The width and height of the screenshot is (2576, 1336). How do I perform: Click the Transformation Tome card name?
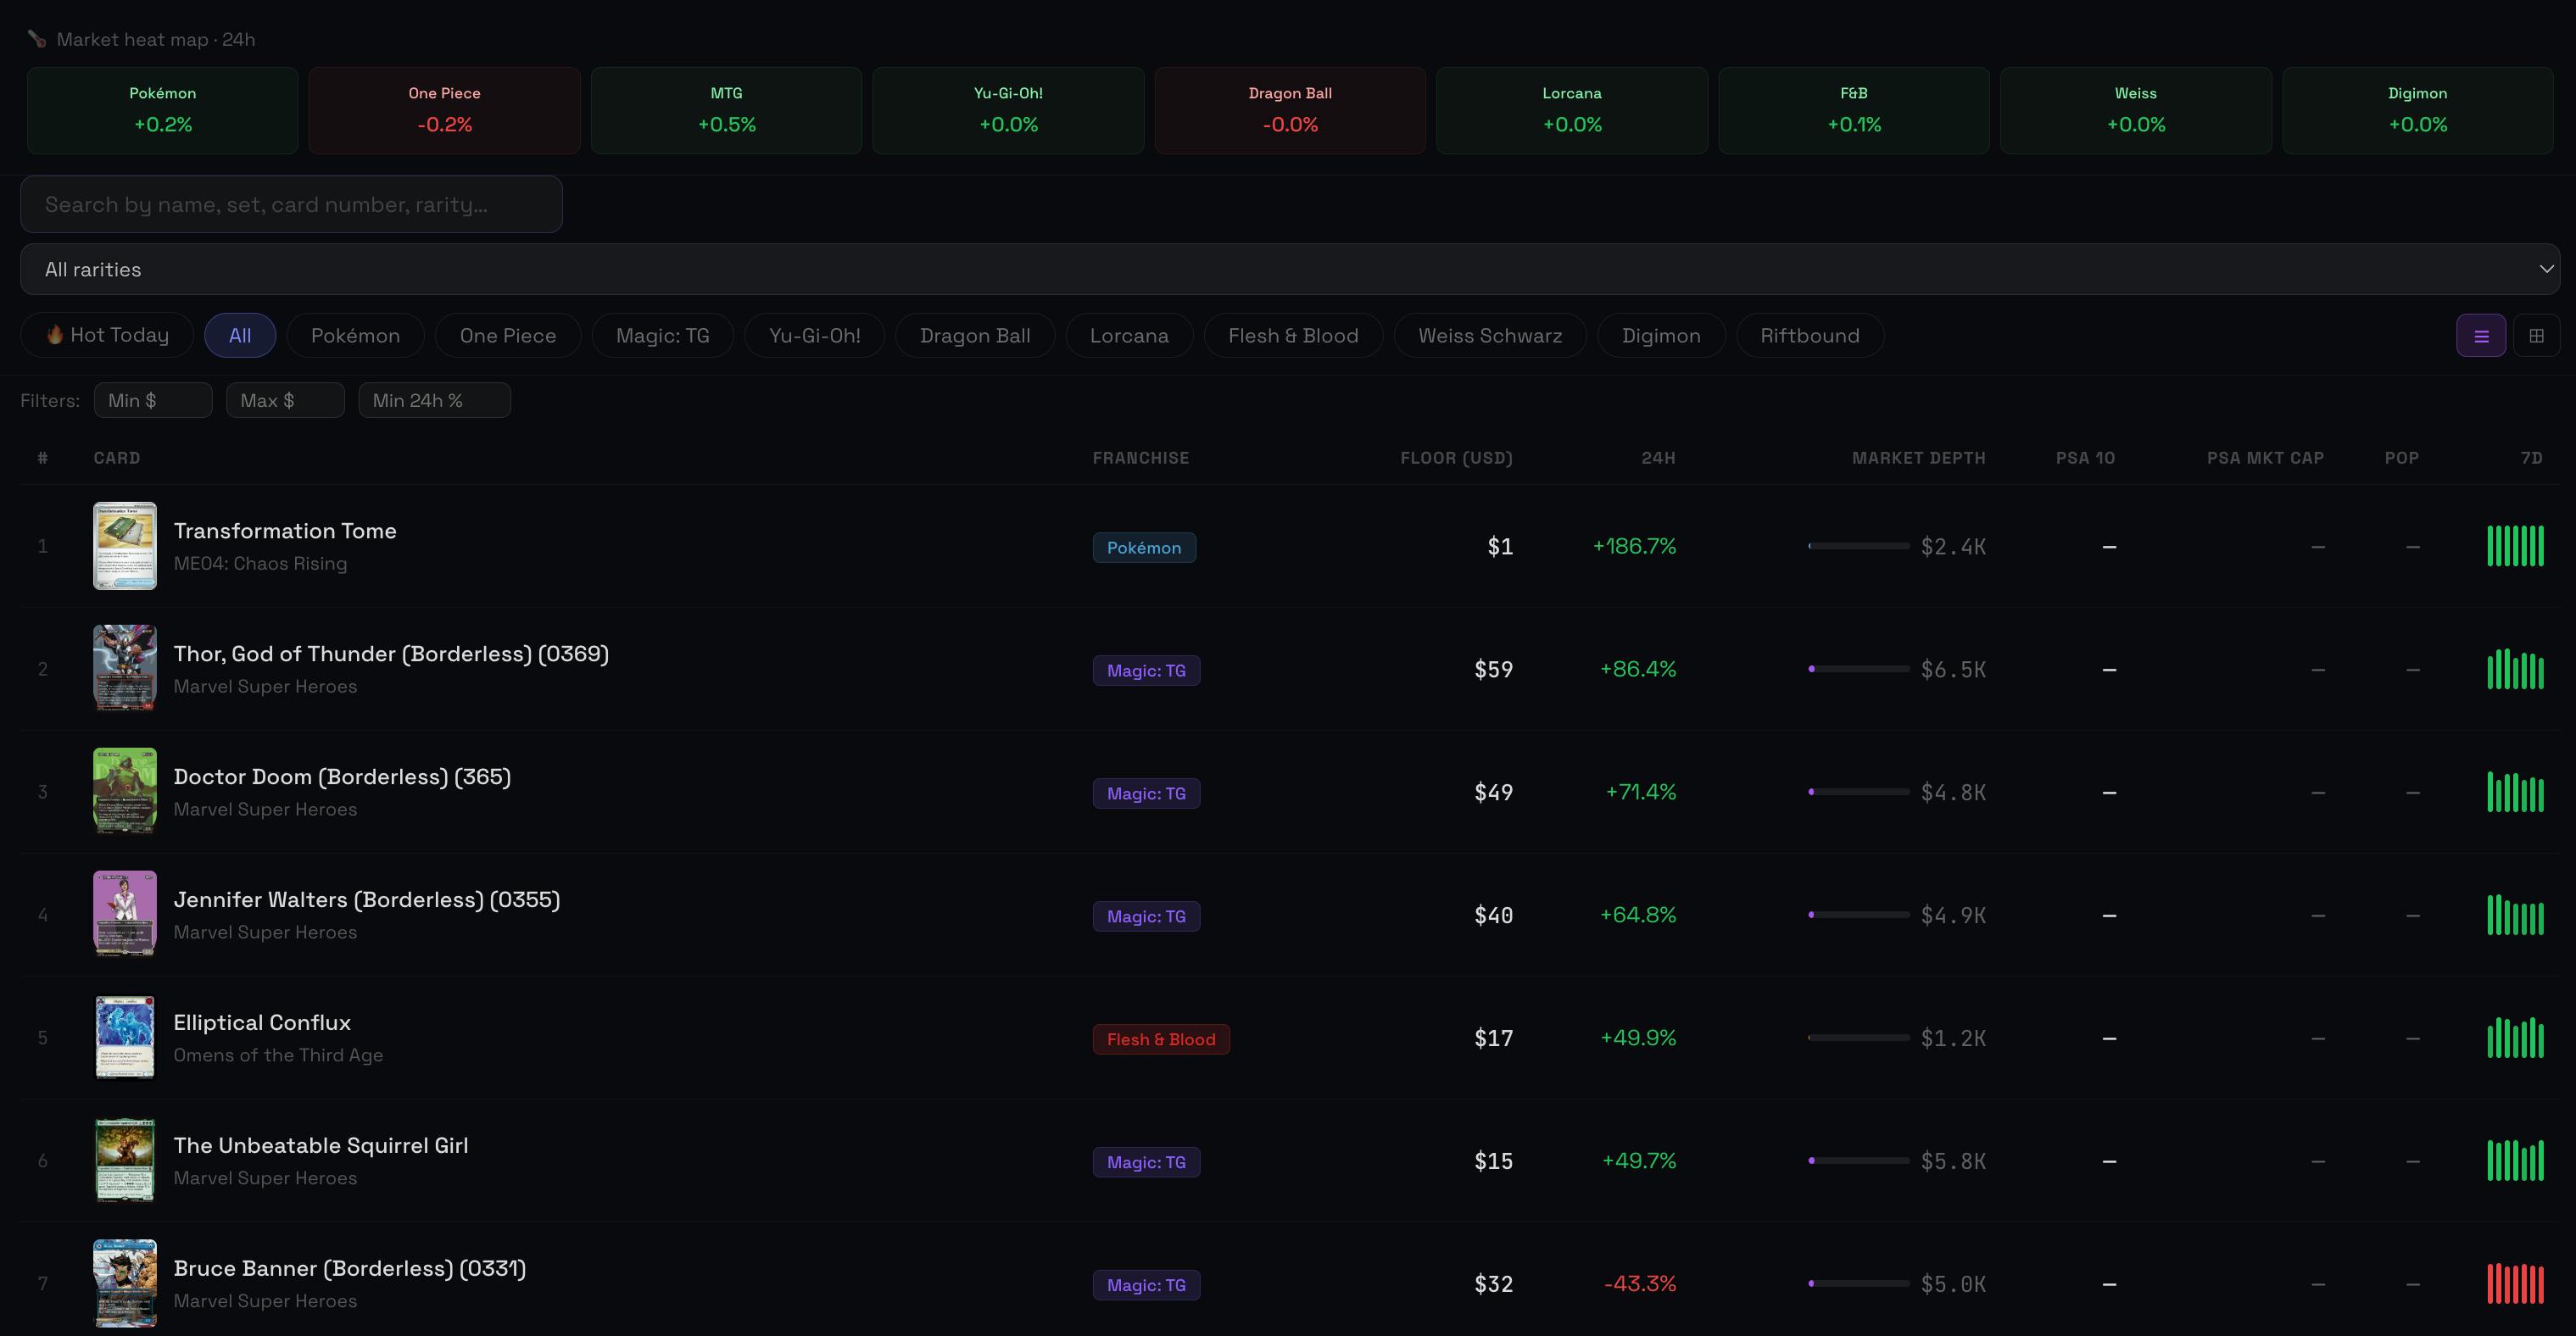point(285,531)
